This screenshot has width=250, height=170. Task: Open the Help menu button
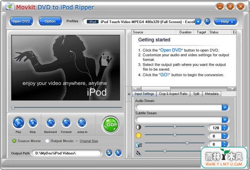226,22
